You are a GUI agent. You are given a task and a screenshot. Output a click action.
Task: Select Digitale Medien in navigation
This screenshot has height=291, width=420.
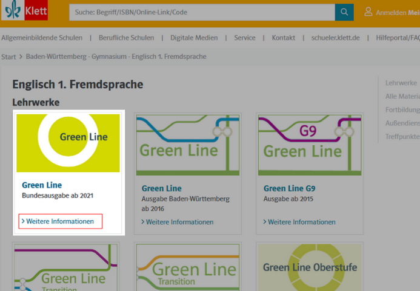pyautogui.click(x=194, y=38)
